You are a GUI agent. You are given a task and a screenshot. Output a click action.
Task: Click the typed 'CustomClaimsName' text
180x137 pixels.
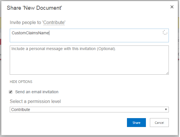click(x=30, y=33)
